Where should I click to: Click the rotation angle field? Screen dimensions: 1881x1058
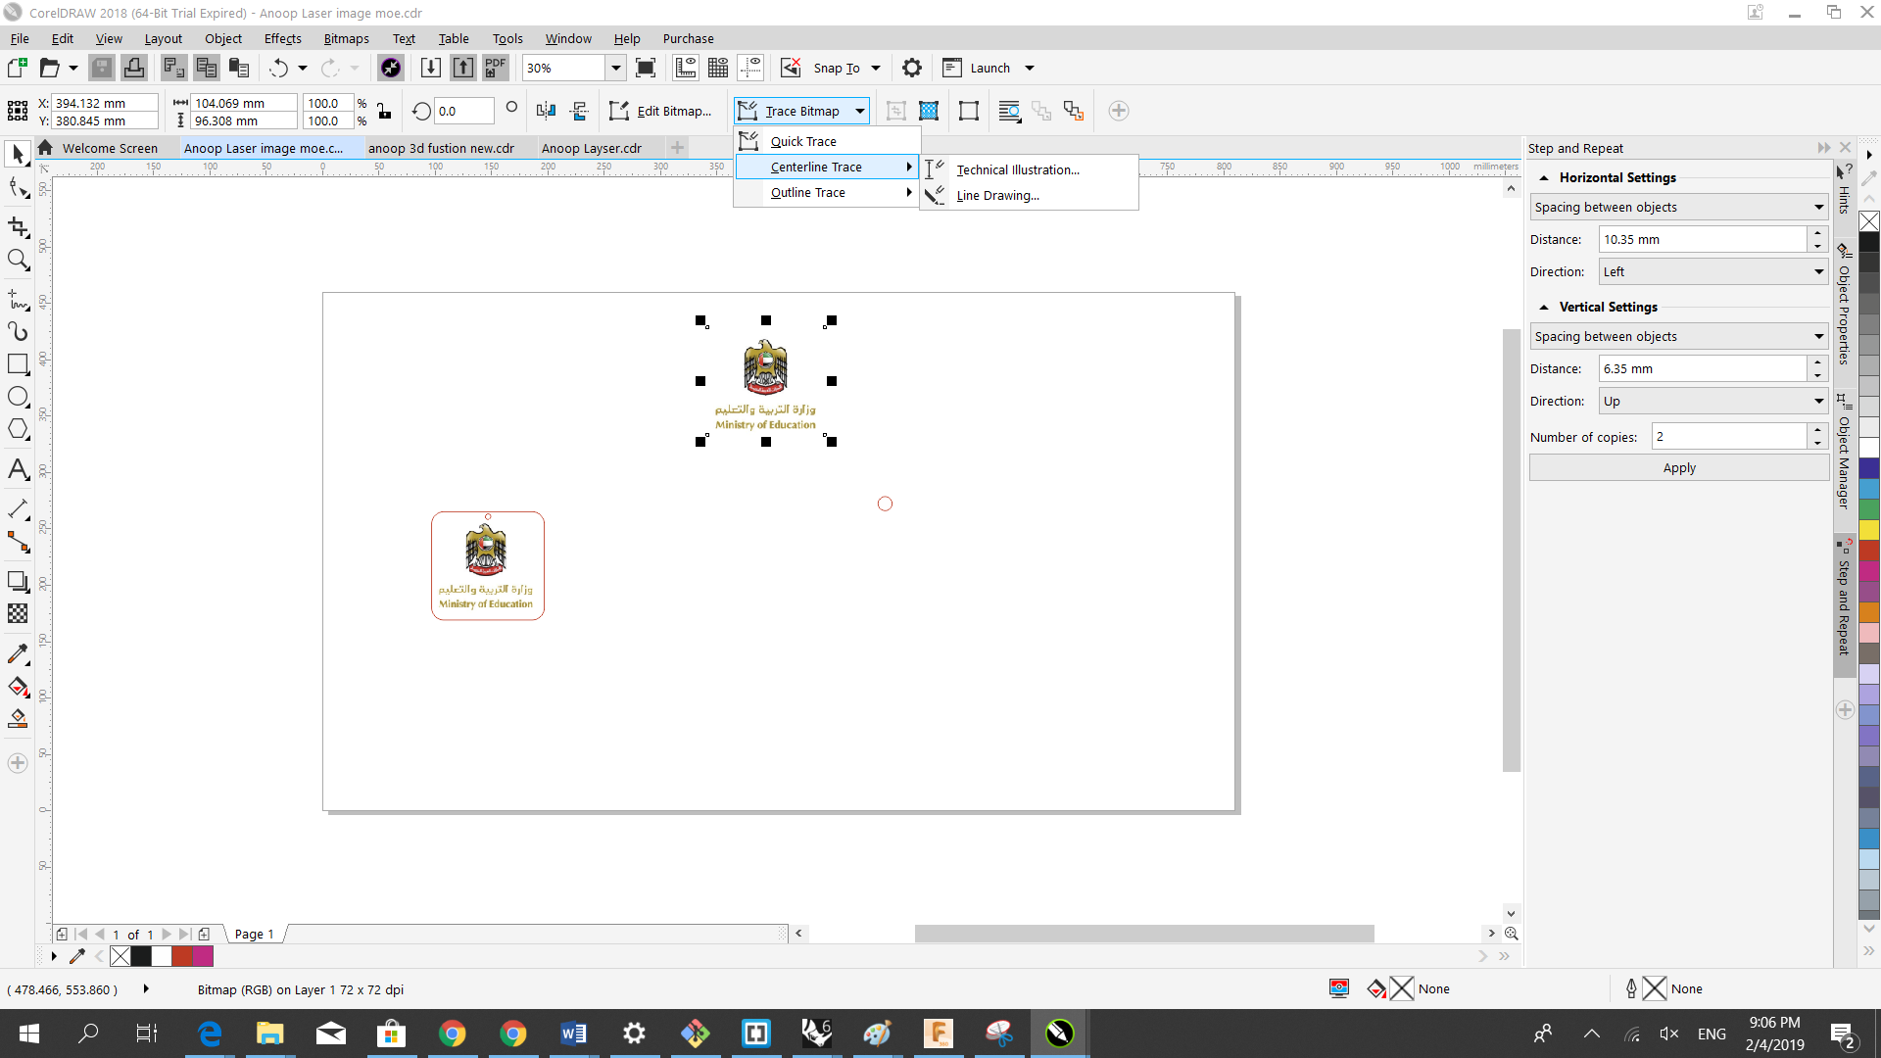click(463, 111)
